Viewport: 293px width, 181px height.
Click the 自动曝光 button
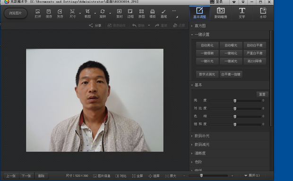[x=231, y=45]
